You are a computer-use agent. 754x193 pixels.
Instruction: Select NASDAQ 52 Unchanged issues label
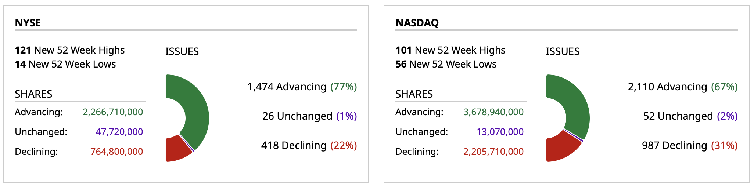pos(690,116)
